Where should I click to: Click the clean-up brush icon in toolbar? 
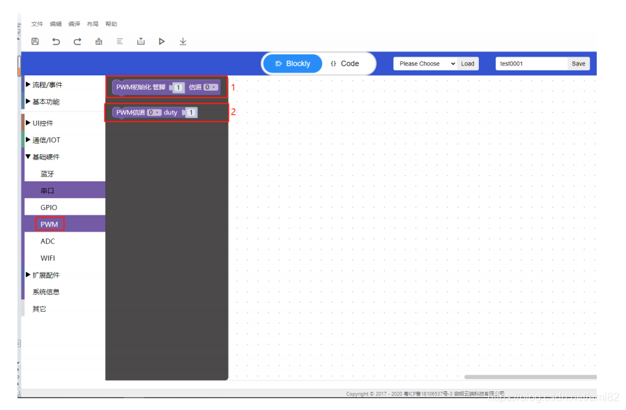98,41
